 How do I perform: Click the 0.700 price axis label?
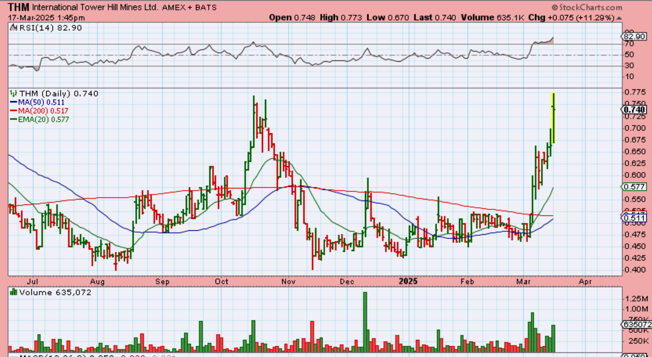click(635, 128)
